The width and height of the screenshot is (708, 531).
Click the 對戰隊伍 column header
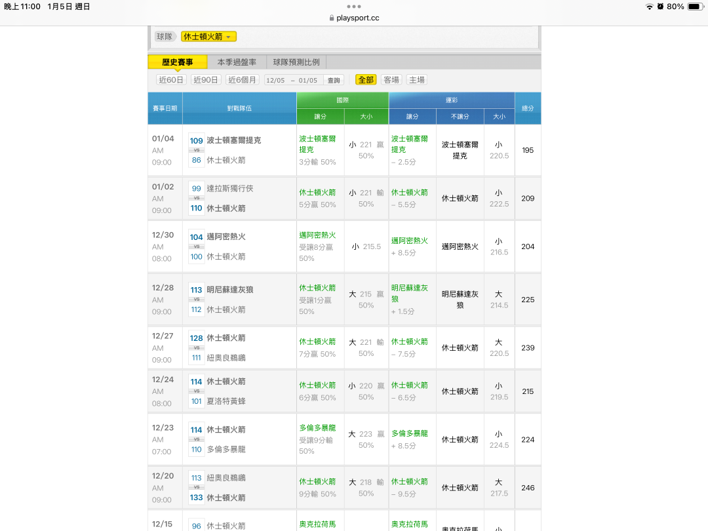click(x=239, y=108)
